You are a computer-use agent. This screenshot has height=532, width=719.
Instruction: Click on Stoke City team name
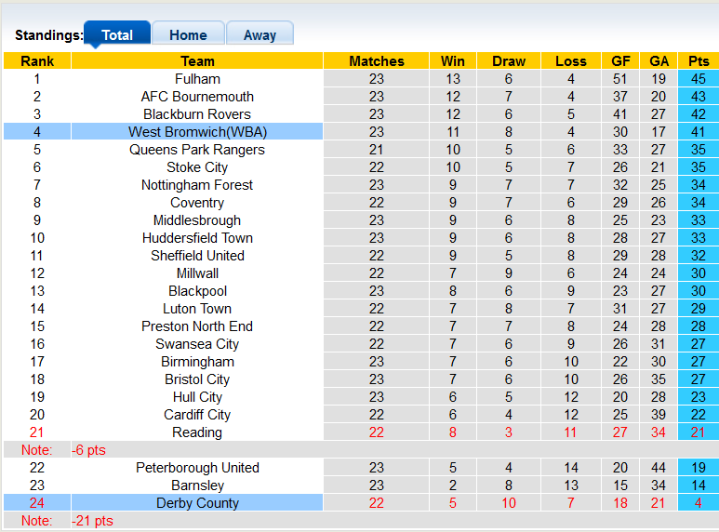click(197, 167)
